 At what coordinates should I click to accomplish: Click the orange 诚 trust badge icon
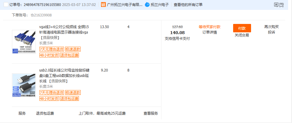tap(103, 5)
